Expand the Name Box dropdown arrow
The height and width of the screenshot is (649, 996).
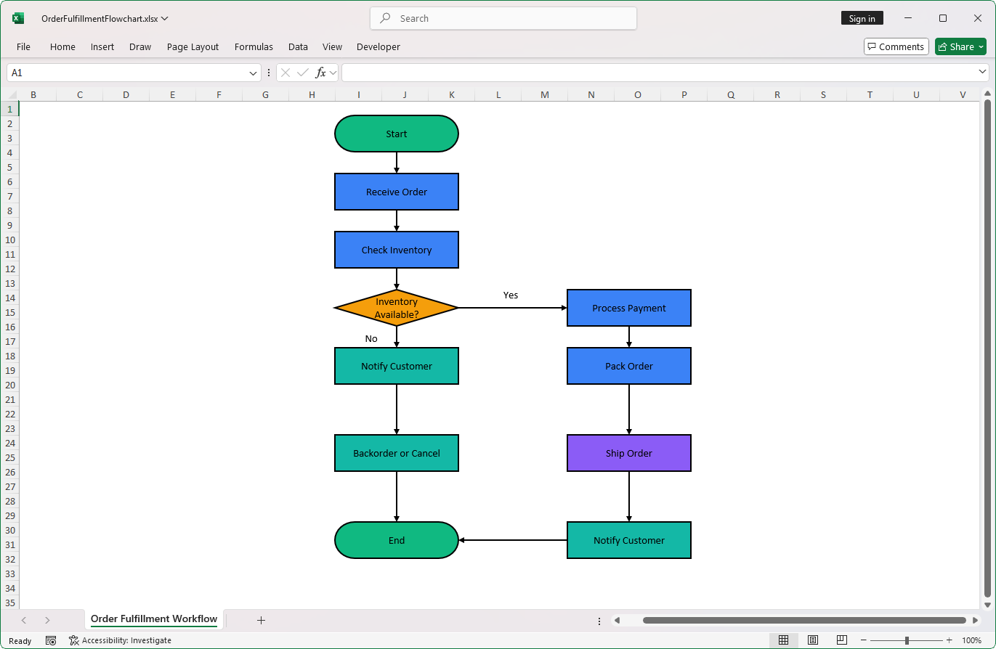(x=254, y=73)
